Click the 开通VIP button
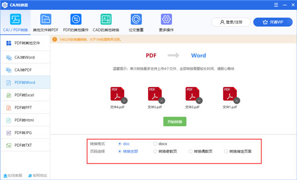297x180 pixels. pyautogui.click(x=273, y=22)
